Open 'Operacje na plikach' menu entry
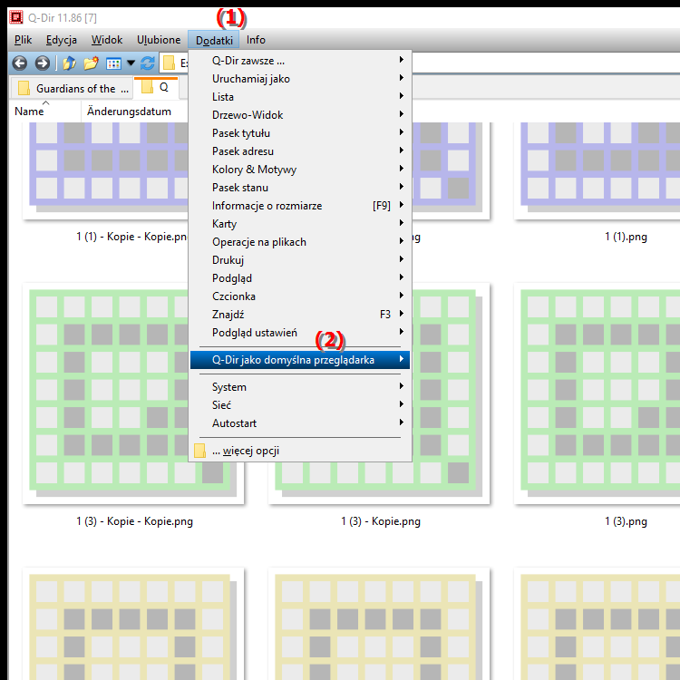Viewport: 680px width, 680px height. point(300,242)
